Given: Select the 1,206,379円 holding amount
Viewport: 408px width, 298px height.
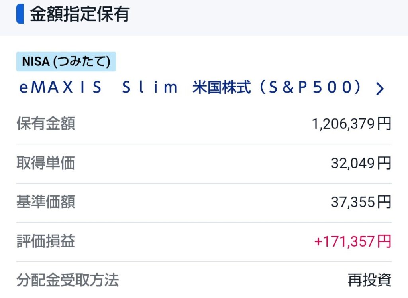Looking at the screenshot, I should [351, 124].
